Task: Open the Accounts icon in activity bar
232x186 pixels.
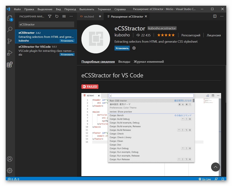Action: click(10, 159)
